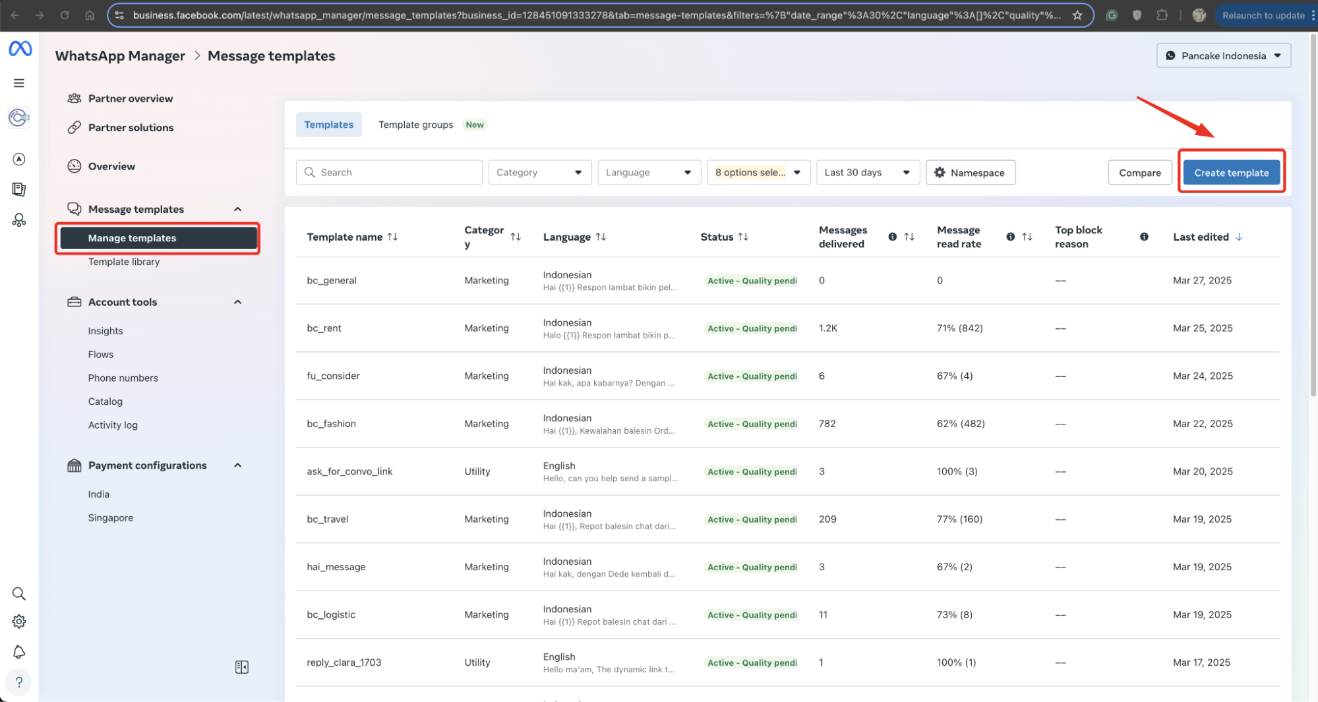Click the browser address bar
This screenshot has width=1318, height=702.
pos(597,15)
